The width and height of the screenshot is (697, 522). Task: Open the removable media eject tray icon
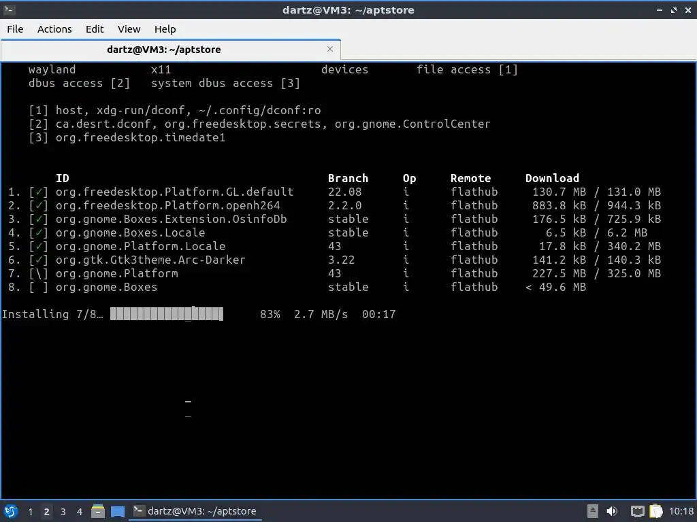click(593, 511)
